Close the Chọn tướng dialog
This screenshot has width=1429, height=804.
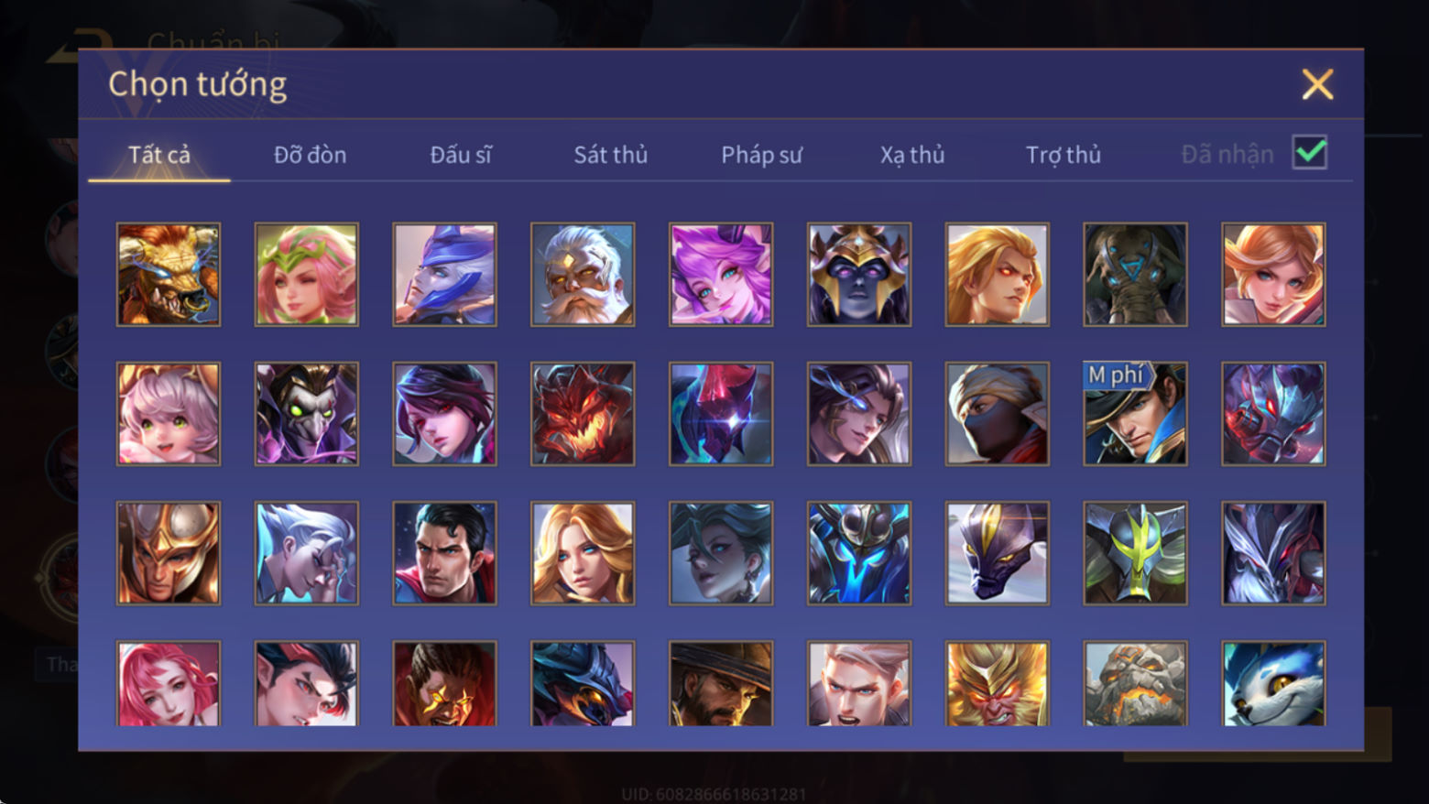click(x=1317, y=84)
